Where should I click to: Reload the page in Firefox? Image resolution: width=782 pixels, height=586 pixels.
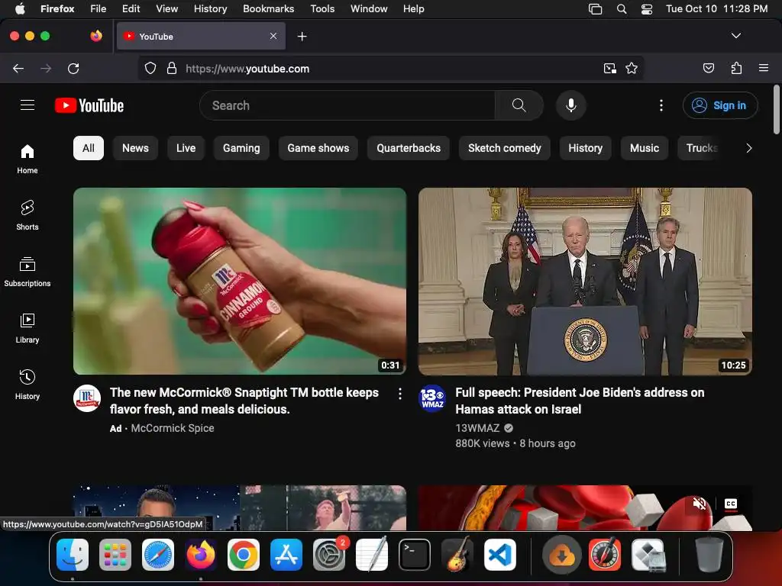coord(73,68)
